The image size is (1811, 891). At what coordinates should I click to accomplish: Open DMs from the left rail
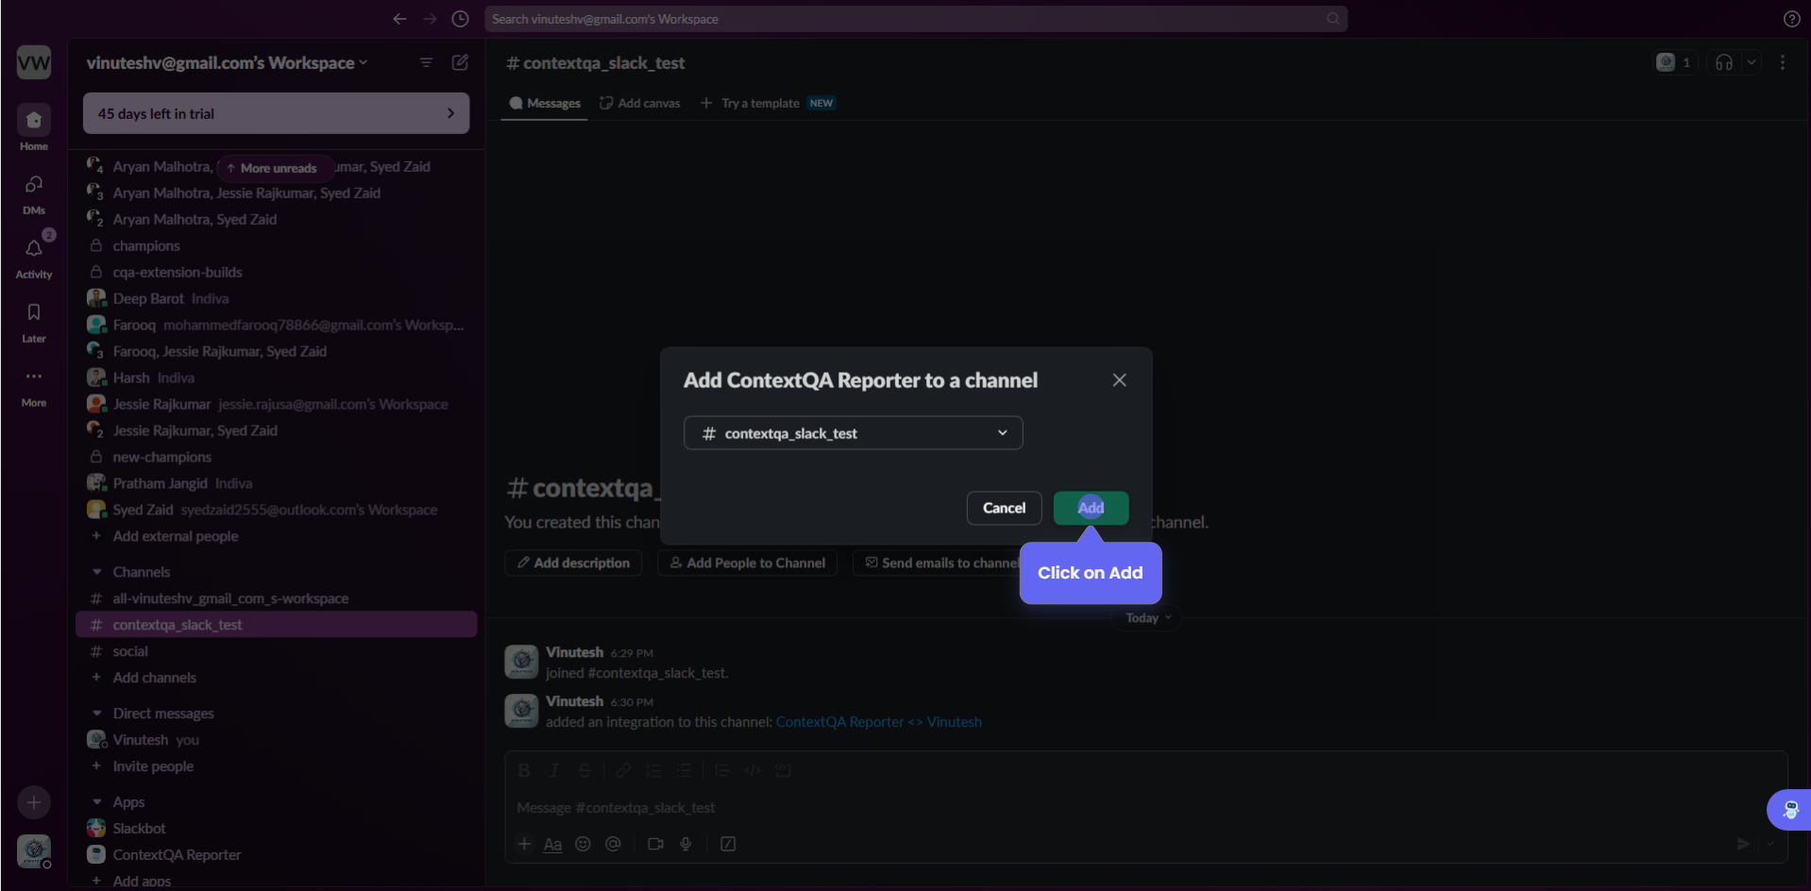34,185
